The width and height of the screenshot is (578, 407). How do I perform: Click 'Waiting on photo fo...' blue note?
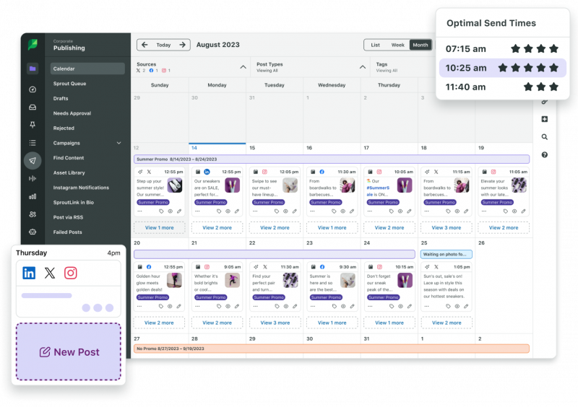click(x=446, y=254)
